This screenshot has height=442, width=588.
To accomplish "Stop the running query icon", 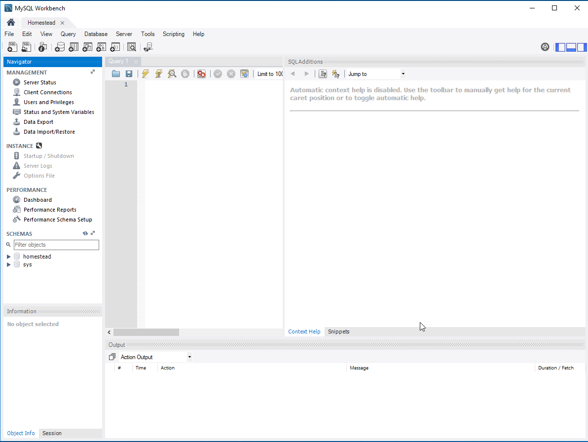I will pos(185,74).
